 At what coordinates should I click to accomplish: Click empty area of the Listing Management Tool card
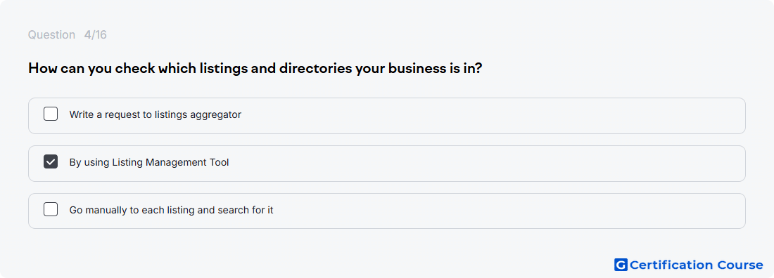point(494,164)
